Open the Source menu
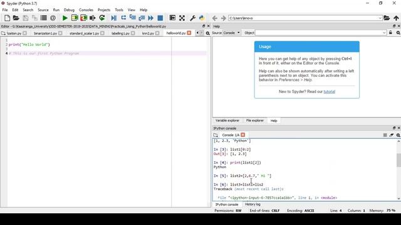Viewport: 401px width, 225px height. point(43,10)
